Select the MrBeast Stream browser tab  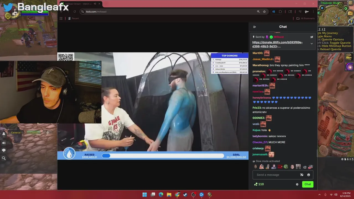point(80,4)
